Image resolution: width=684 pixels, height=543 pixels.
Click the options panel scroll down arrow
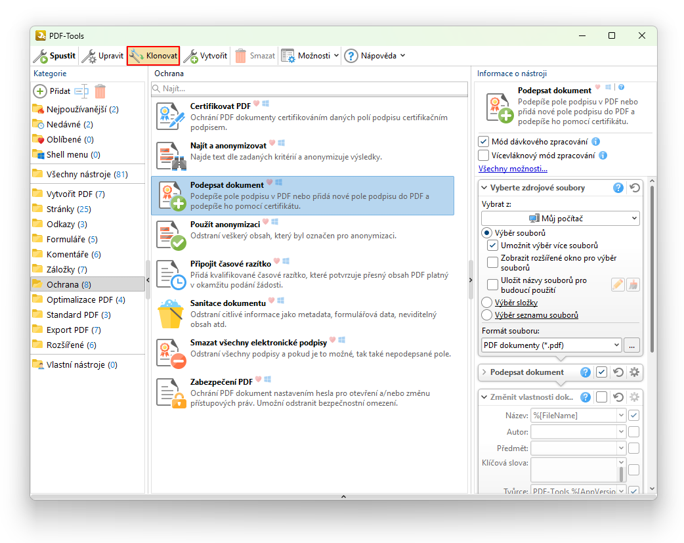(652, 489)
